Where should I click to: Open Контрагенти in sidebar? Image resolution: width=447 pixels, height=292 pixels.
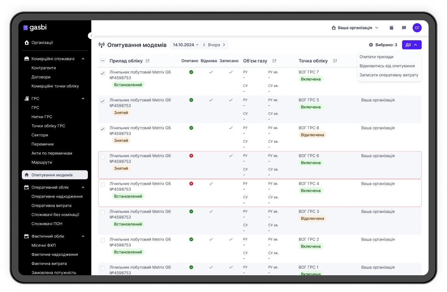pyautogui.click(x=44, y=68)
